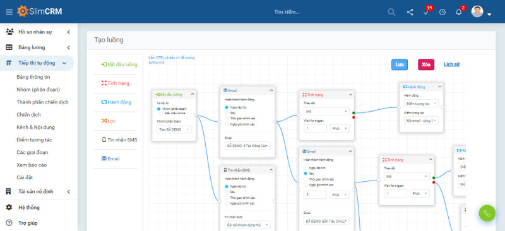Open Nhóm (phân đoạn) sidebar item
Screen dimensions: 505x231
click(x=39, y=90)
